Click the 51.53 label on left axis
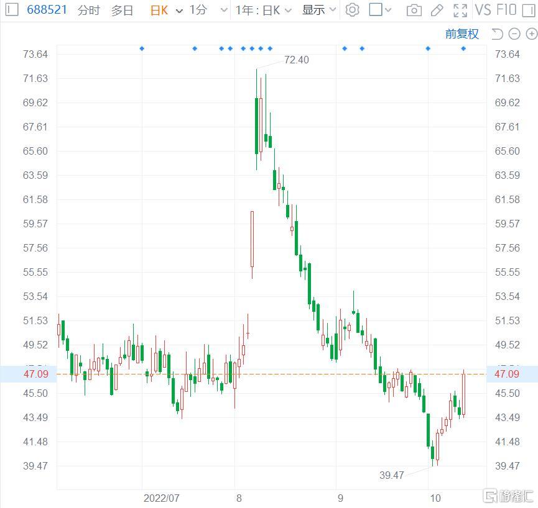The height and width of the screenshot is (508, 538). (35, 320)
